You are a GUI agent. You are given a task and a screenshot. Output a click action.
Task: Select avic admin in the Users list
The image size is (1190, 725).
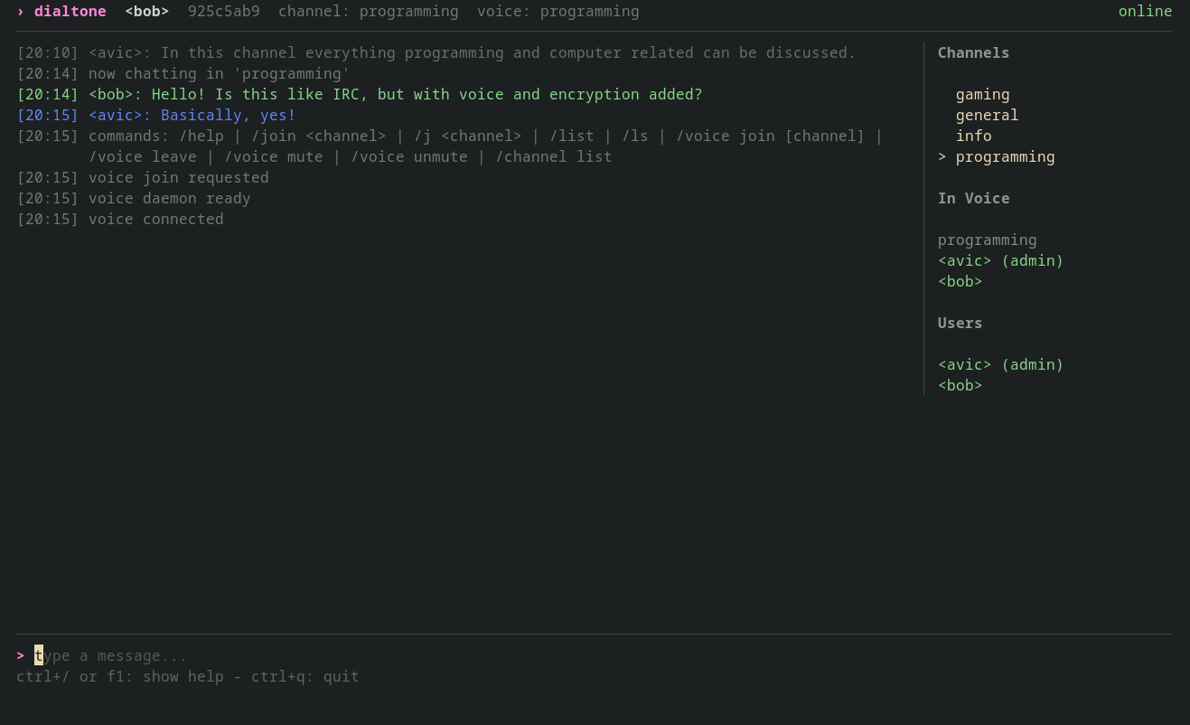point(1000,365)
